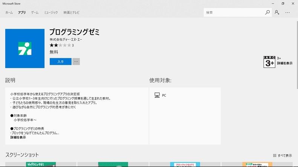This screenshot has width=298, height=167.
Task: Click the star rating row
Action: [60, 45]
